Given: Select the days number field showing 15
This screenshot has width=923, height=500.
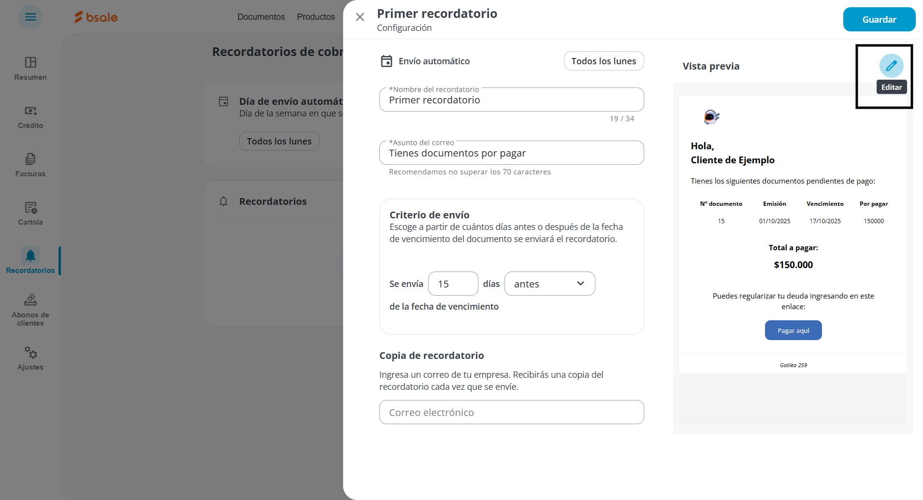Looking at the screenshot, I should point(453,284).
